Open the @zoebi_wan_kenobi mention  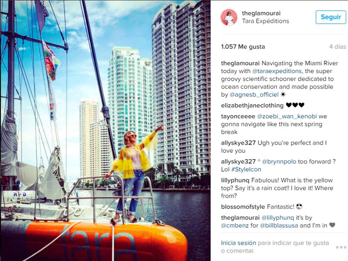point(287,116)
